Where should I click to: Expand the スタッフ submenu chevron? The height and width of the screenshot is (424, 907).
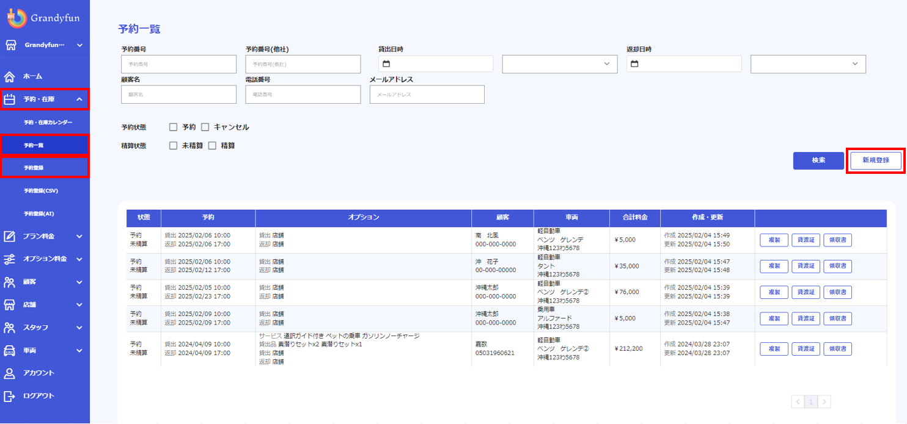tap(79, 328)
